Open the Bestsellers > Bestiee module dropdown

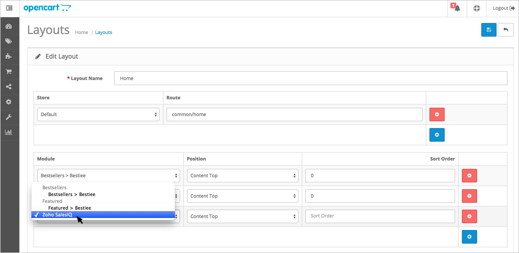click(x=108, y=176)
